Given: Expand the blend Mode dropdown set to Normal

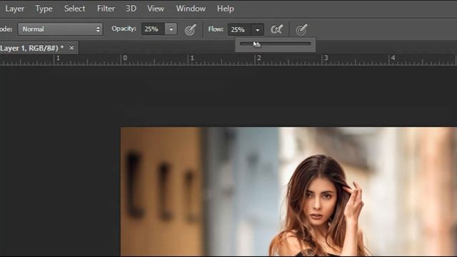Looking at the screenshot, I should click(x=60, y=29).
